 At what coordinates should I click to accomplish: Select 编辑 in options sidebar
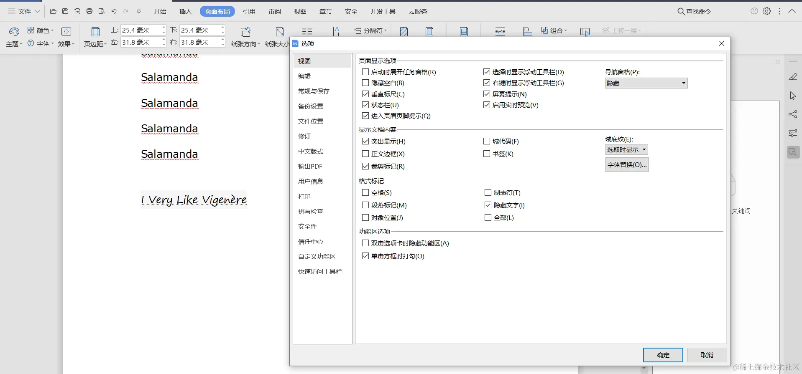pos(322,76)
